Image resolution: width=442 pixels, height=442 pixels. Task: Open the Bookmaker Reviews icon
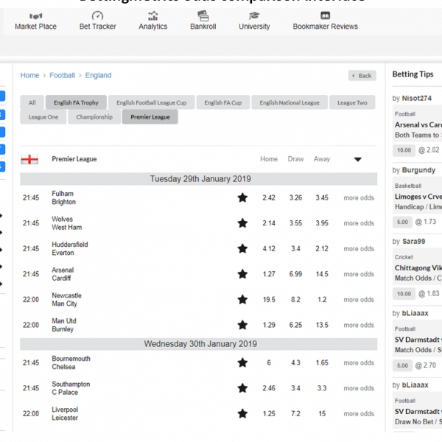point(326,15)
